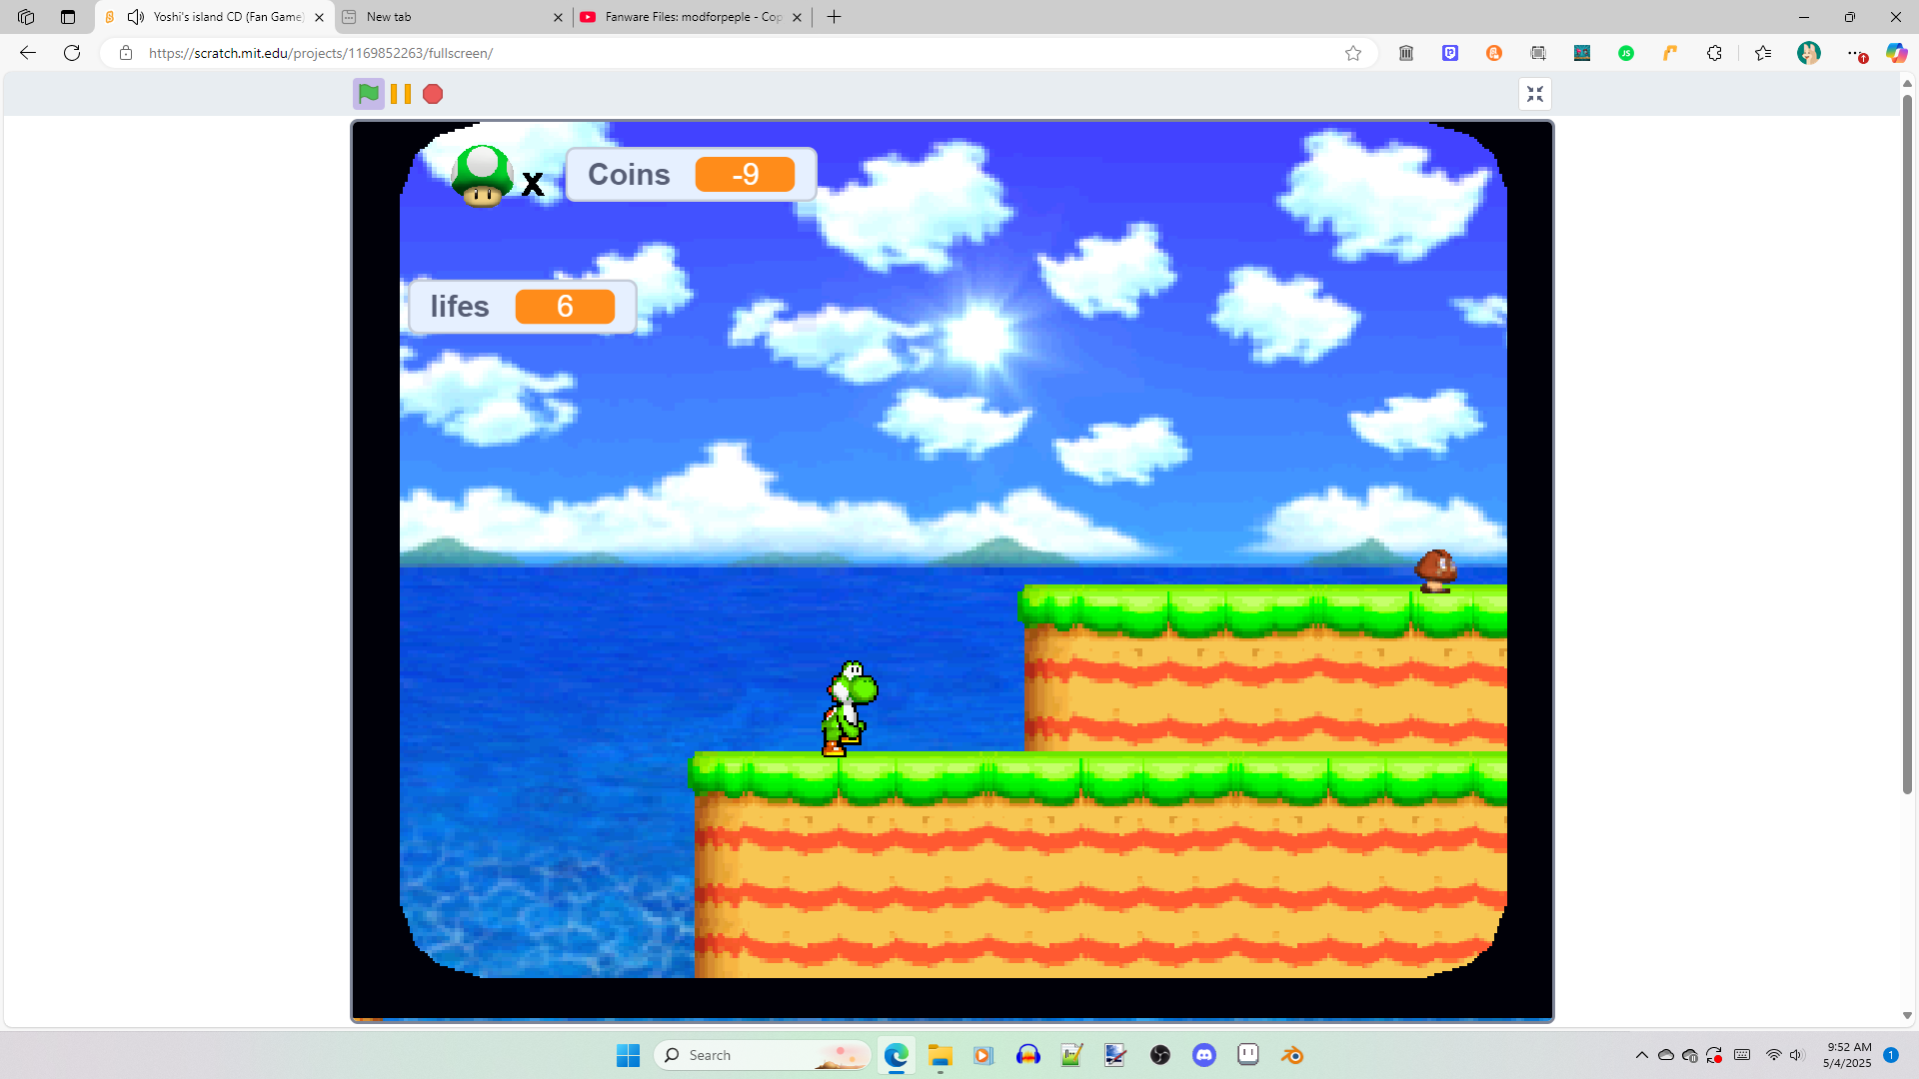The height and width of the screenshot is (1079, 1919).
Task: Pause the Scratch project
Action: coord(401,94)
